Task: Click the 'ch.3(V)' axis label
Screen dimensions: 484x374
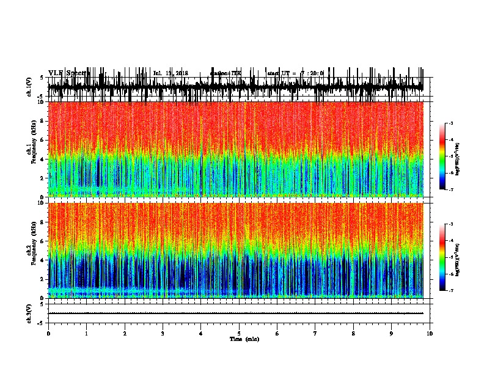Action: [29, 313]
